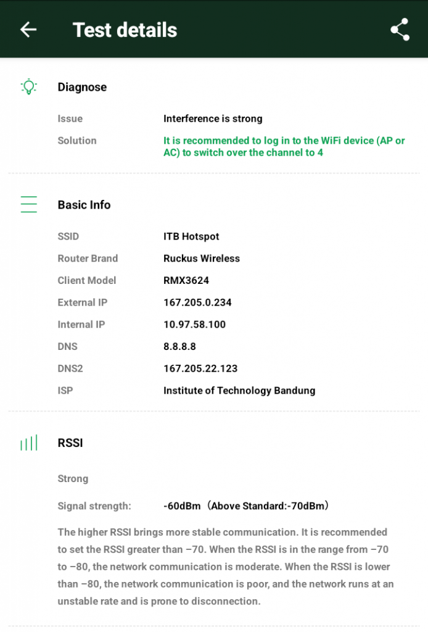Select the Test details title
Viewport: 428px width, 632px height.
point(125,30)
